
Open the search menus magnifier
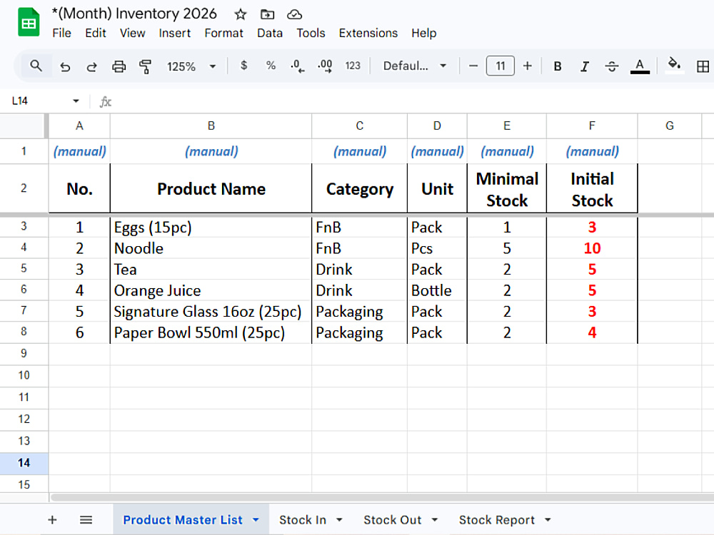point(36,66)
